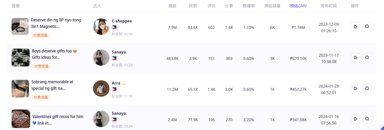Click 付费流量 tag under Boys deserve gifts
384x130 pixels.
(x=41, y=66)
